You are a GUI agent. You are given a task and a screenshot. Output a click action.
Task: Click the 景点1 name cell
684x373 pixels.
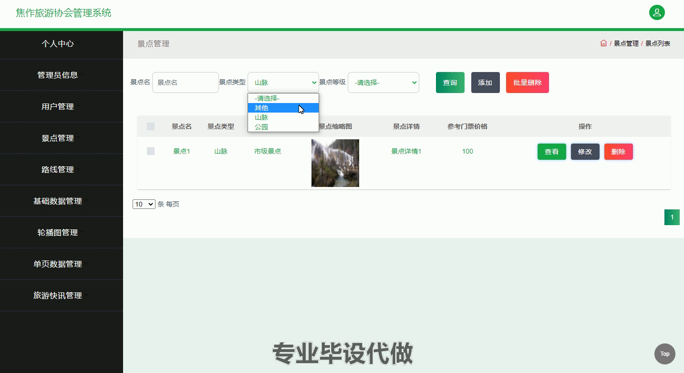(x=182, y=151)
